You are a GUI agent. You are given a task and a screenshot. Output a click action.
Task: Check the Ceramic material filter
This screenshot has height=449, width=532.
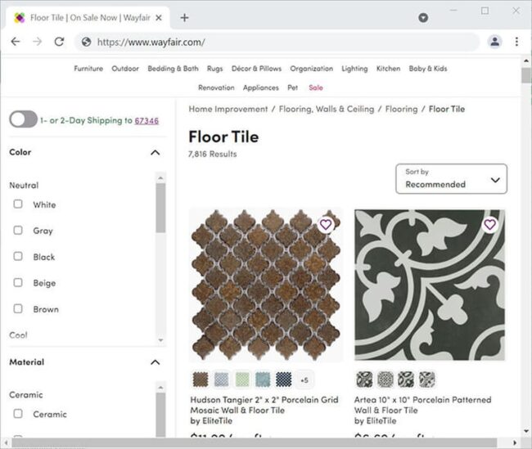[x=18, y=414]
